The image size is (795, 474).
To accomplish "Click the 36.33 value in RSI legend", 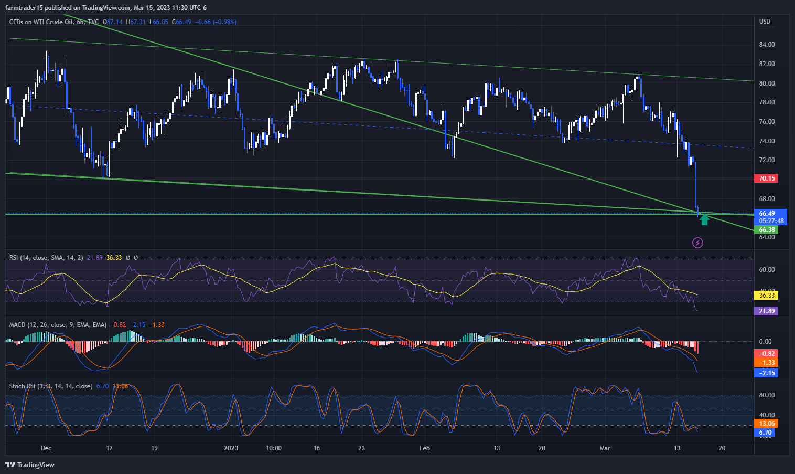I will [x=114, y=258].
